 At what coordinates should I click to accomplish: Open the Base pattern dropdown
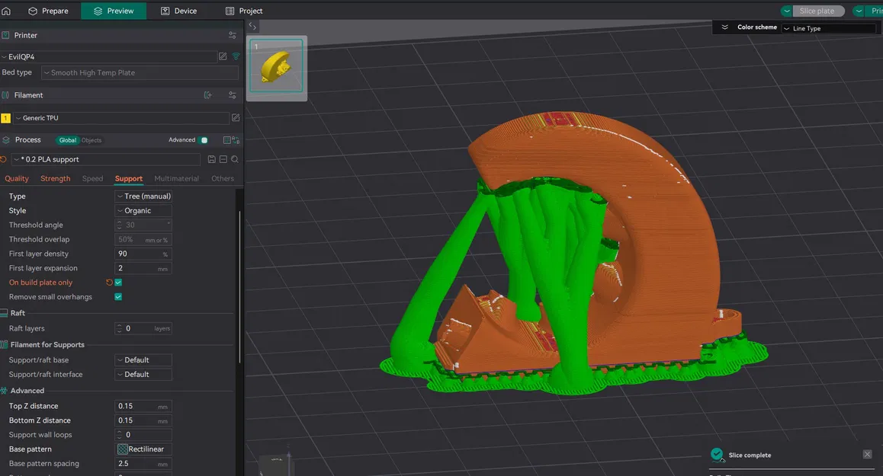[x=143, y=449]
